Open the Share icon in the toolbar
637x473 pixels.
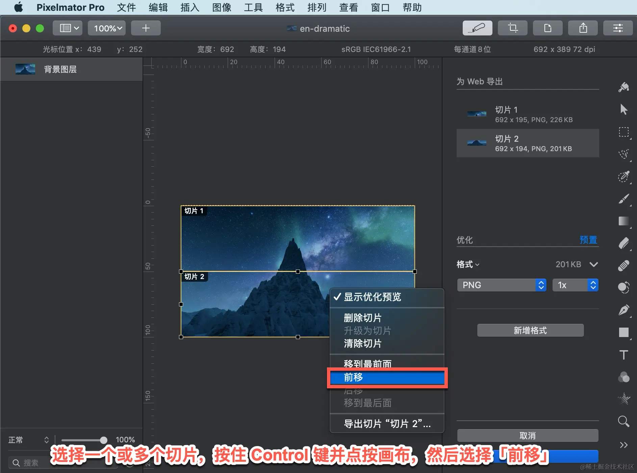click(x=583, y=28)
